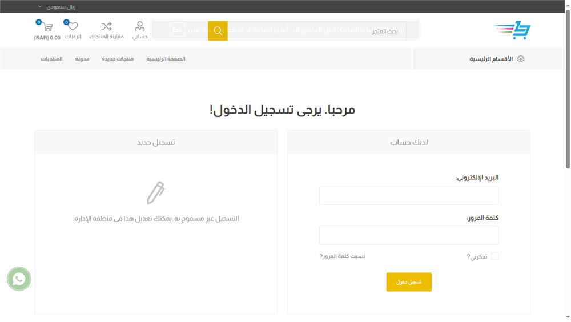Screen dimensions: 571x322
Task: Click the store logo
Action: click(x=512, y=31)
